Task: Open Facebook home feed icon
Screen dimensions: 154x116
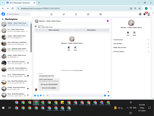Action: pos(51,14)
